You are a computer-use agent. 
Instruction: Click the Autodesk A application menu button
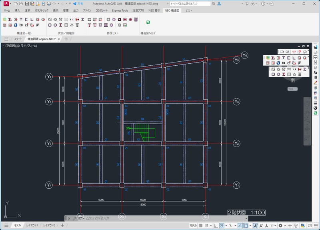(x=6, y=4)
